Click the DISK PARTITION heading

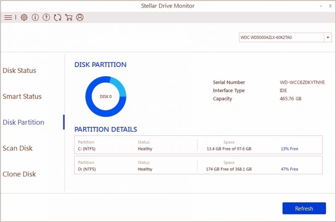100,65
